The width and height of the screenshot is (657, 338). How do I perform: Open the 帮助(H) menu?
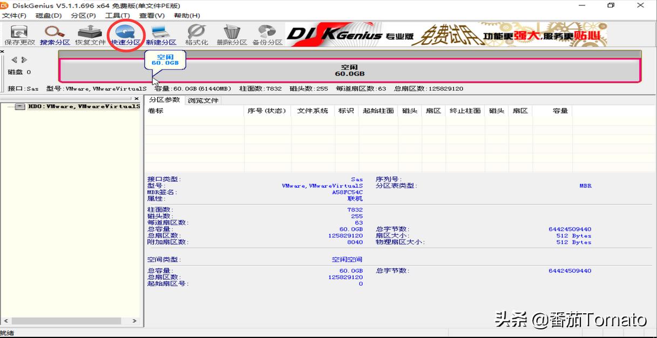tap(187, 16)
